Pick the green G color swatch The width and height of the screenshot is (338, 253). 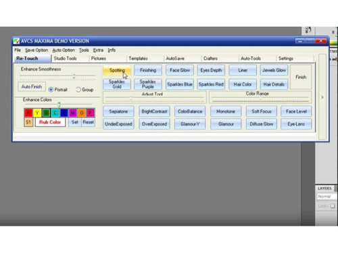(x=46, y=113)
